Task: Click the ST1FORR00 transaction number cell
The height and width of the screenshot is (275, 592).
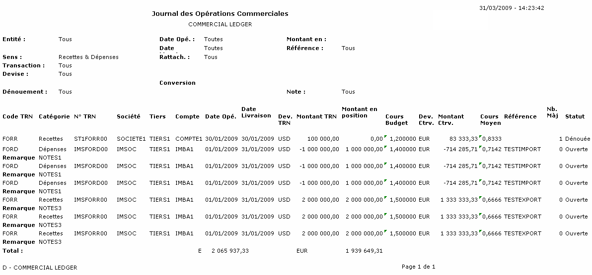Action: 90,139
